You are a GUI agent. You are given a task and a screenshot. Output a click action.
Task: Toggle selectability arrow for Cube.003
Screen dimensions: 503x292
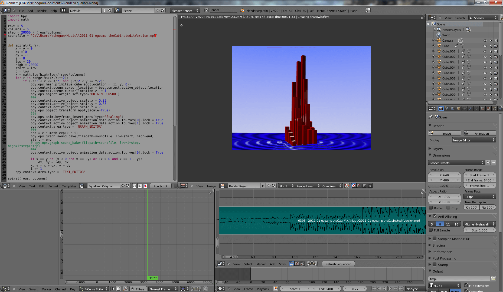tap(491, 62)
